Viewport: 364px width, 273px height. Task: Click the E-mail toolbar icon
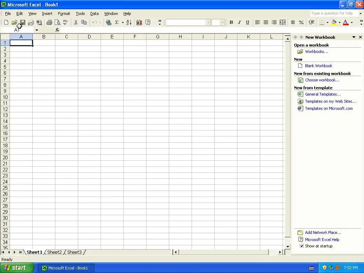click(x=31, y=22)
